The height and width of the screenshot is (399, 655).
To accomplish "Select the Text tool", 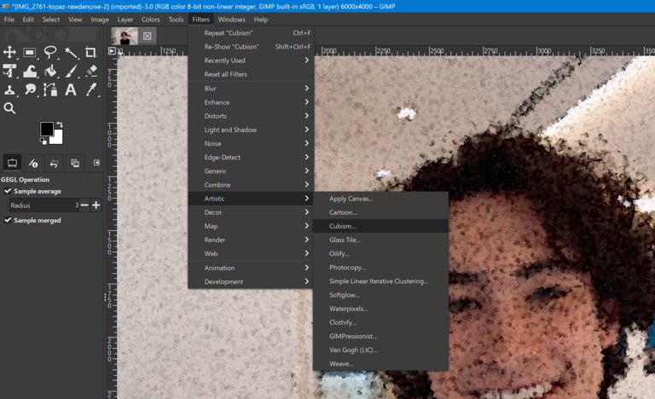I will point(71,90).
